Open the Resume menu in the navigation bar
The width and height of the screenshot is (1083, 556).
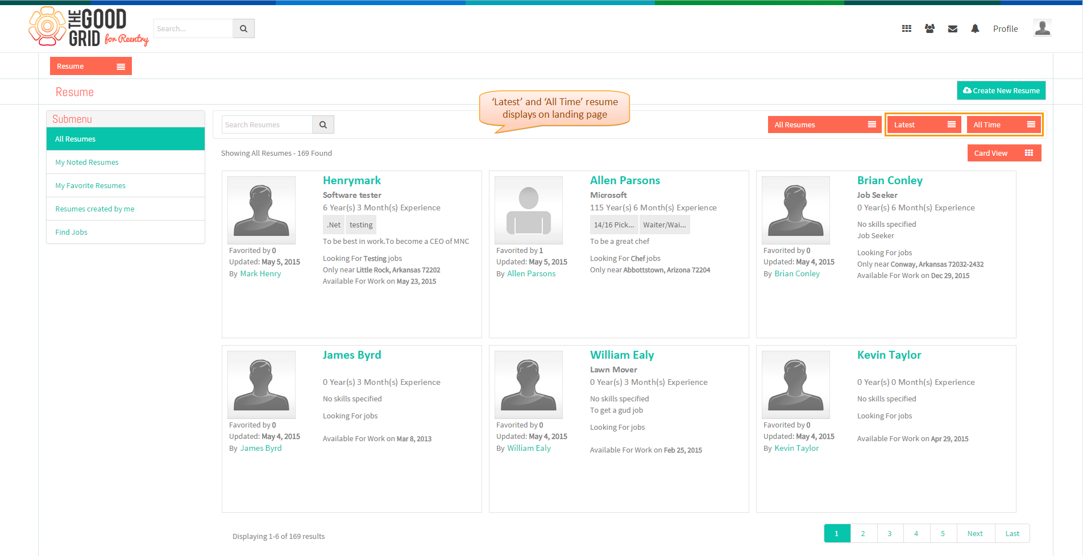click(91, 66)
